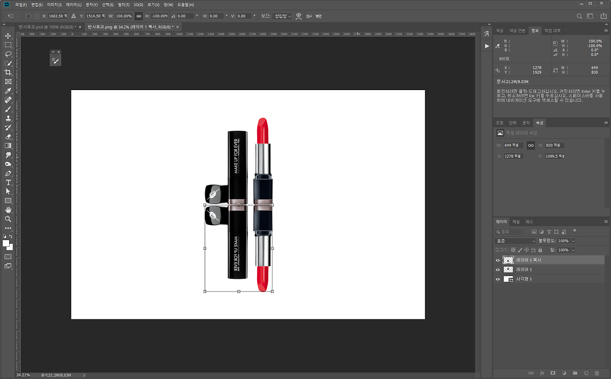Select the Lasso tool

pos(8,54)
